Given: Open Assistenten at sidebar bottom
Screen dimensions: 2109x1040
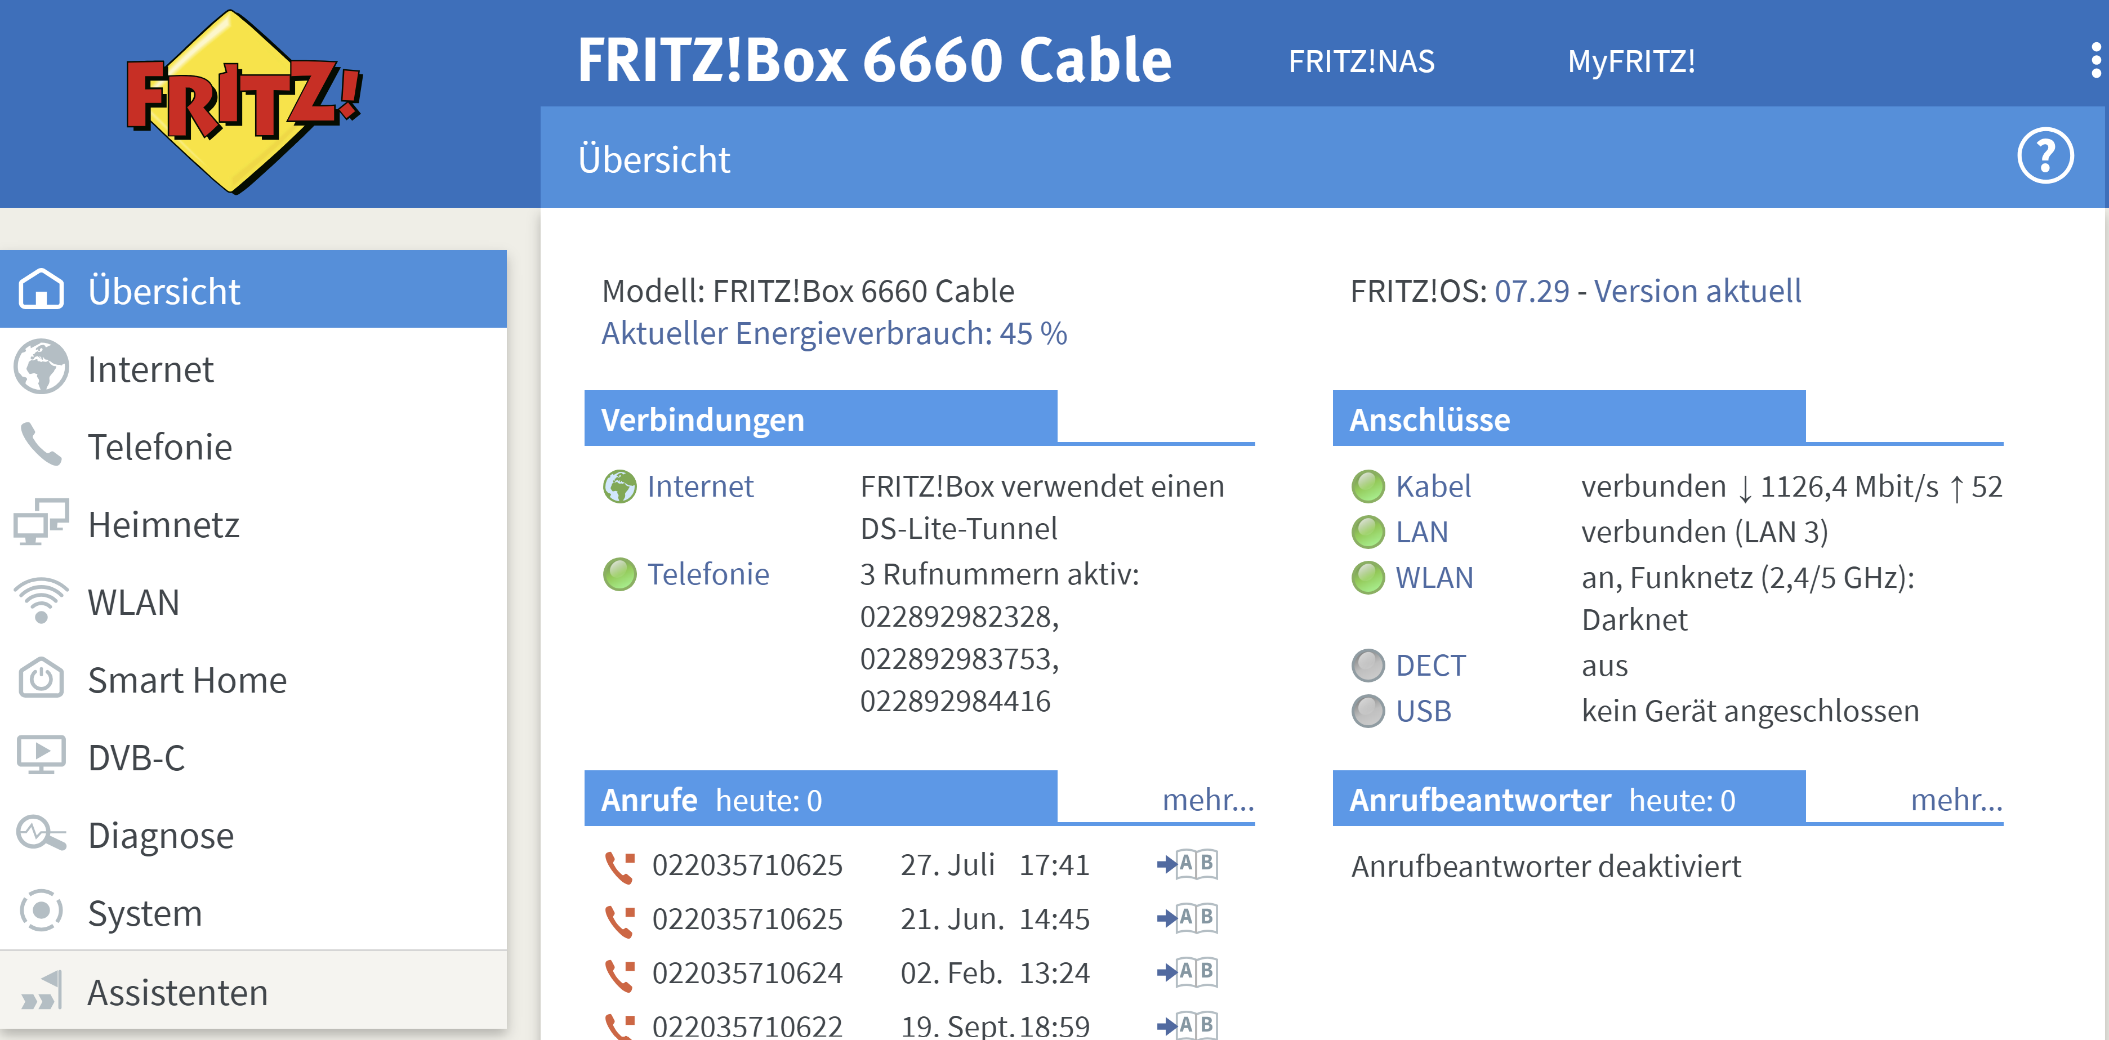Looking at the screenshot, I should [x=177, y=992].
